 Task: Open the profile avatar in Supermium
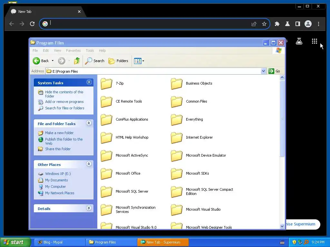[308, 24]
